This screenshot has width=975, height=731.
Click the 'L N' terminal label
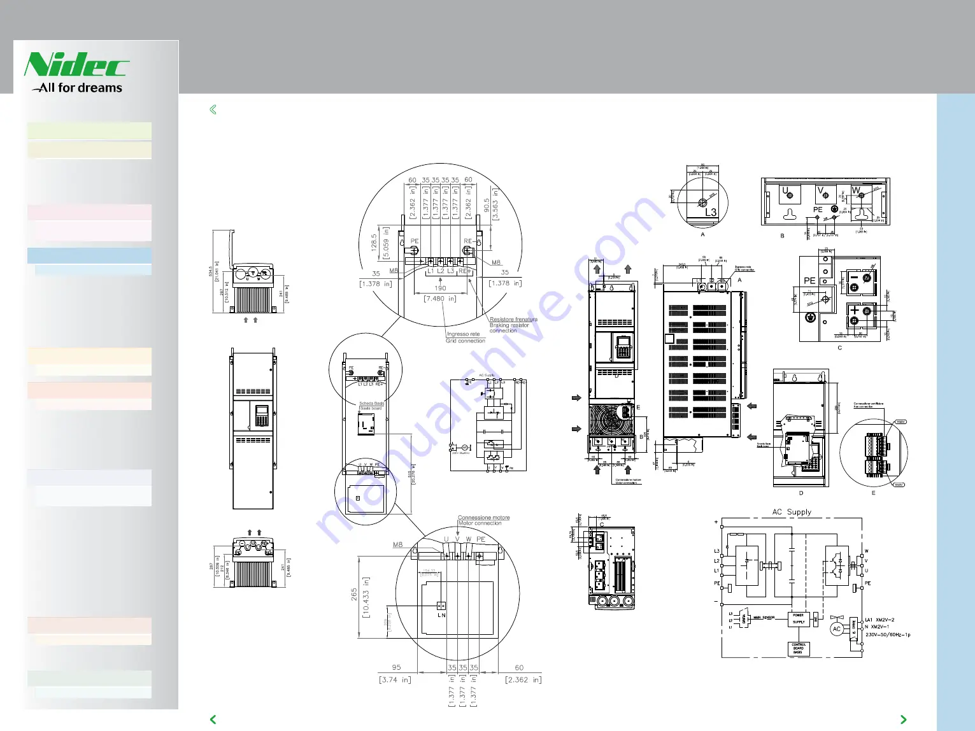click(441, 615)
